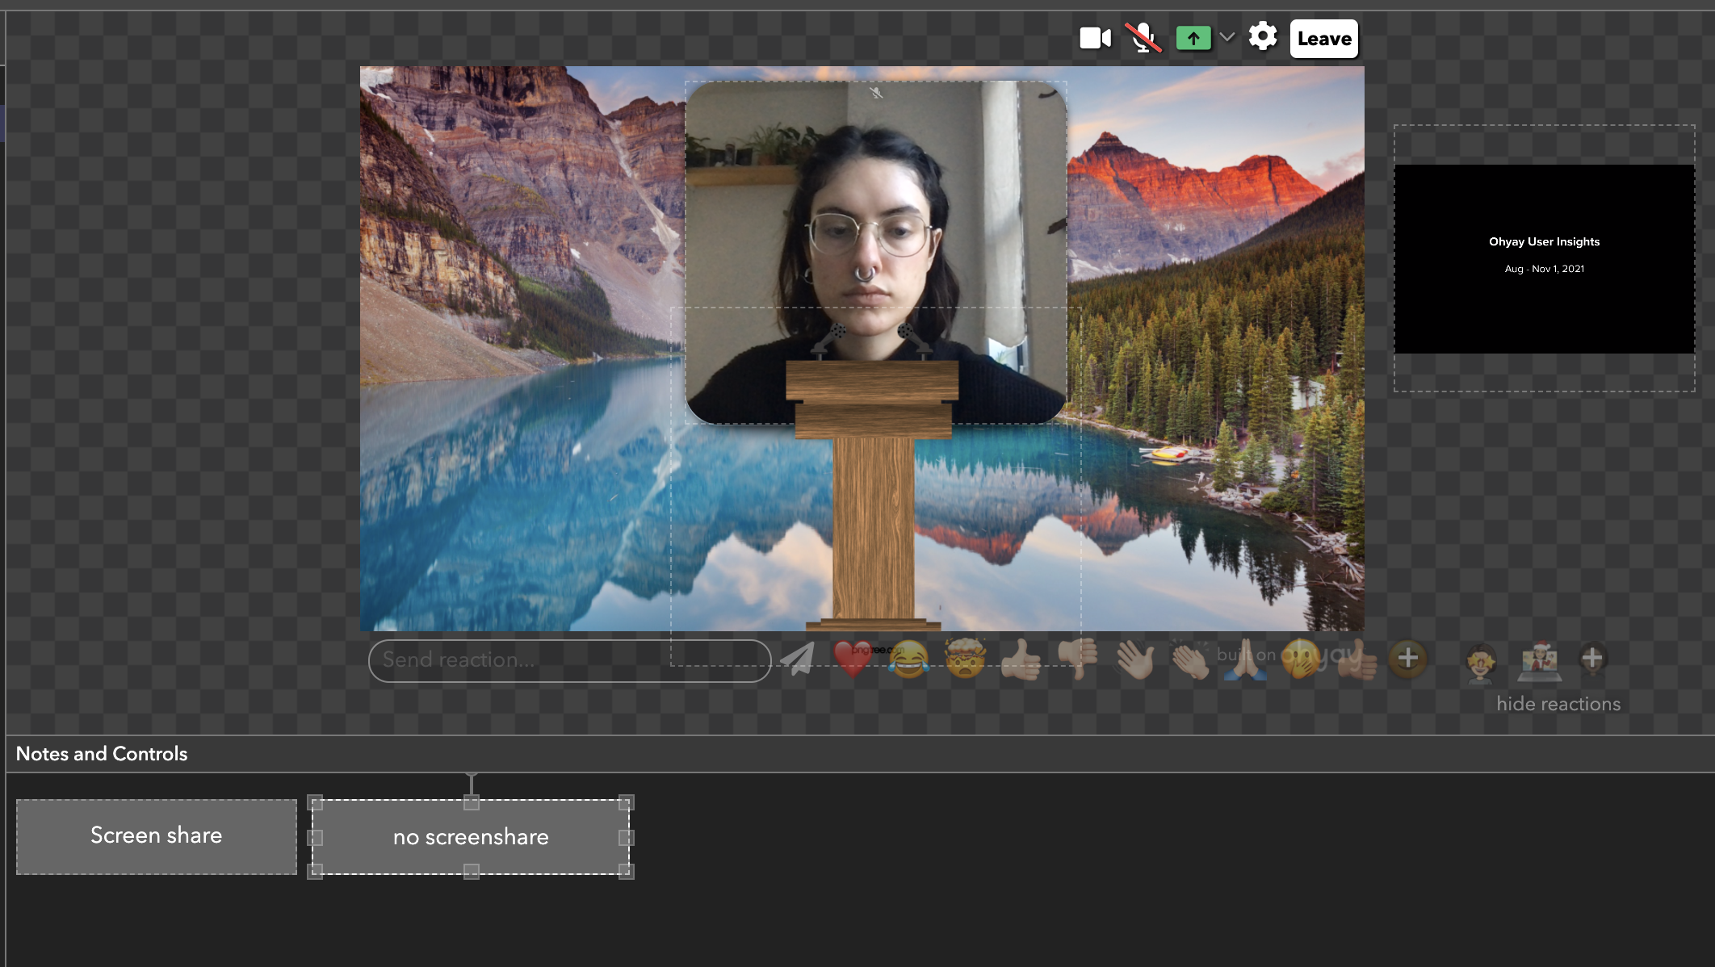
Task: Send the waving hand reaction
Action: click(1134, 659)
